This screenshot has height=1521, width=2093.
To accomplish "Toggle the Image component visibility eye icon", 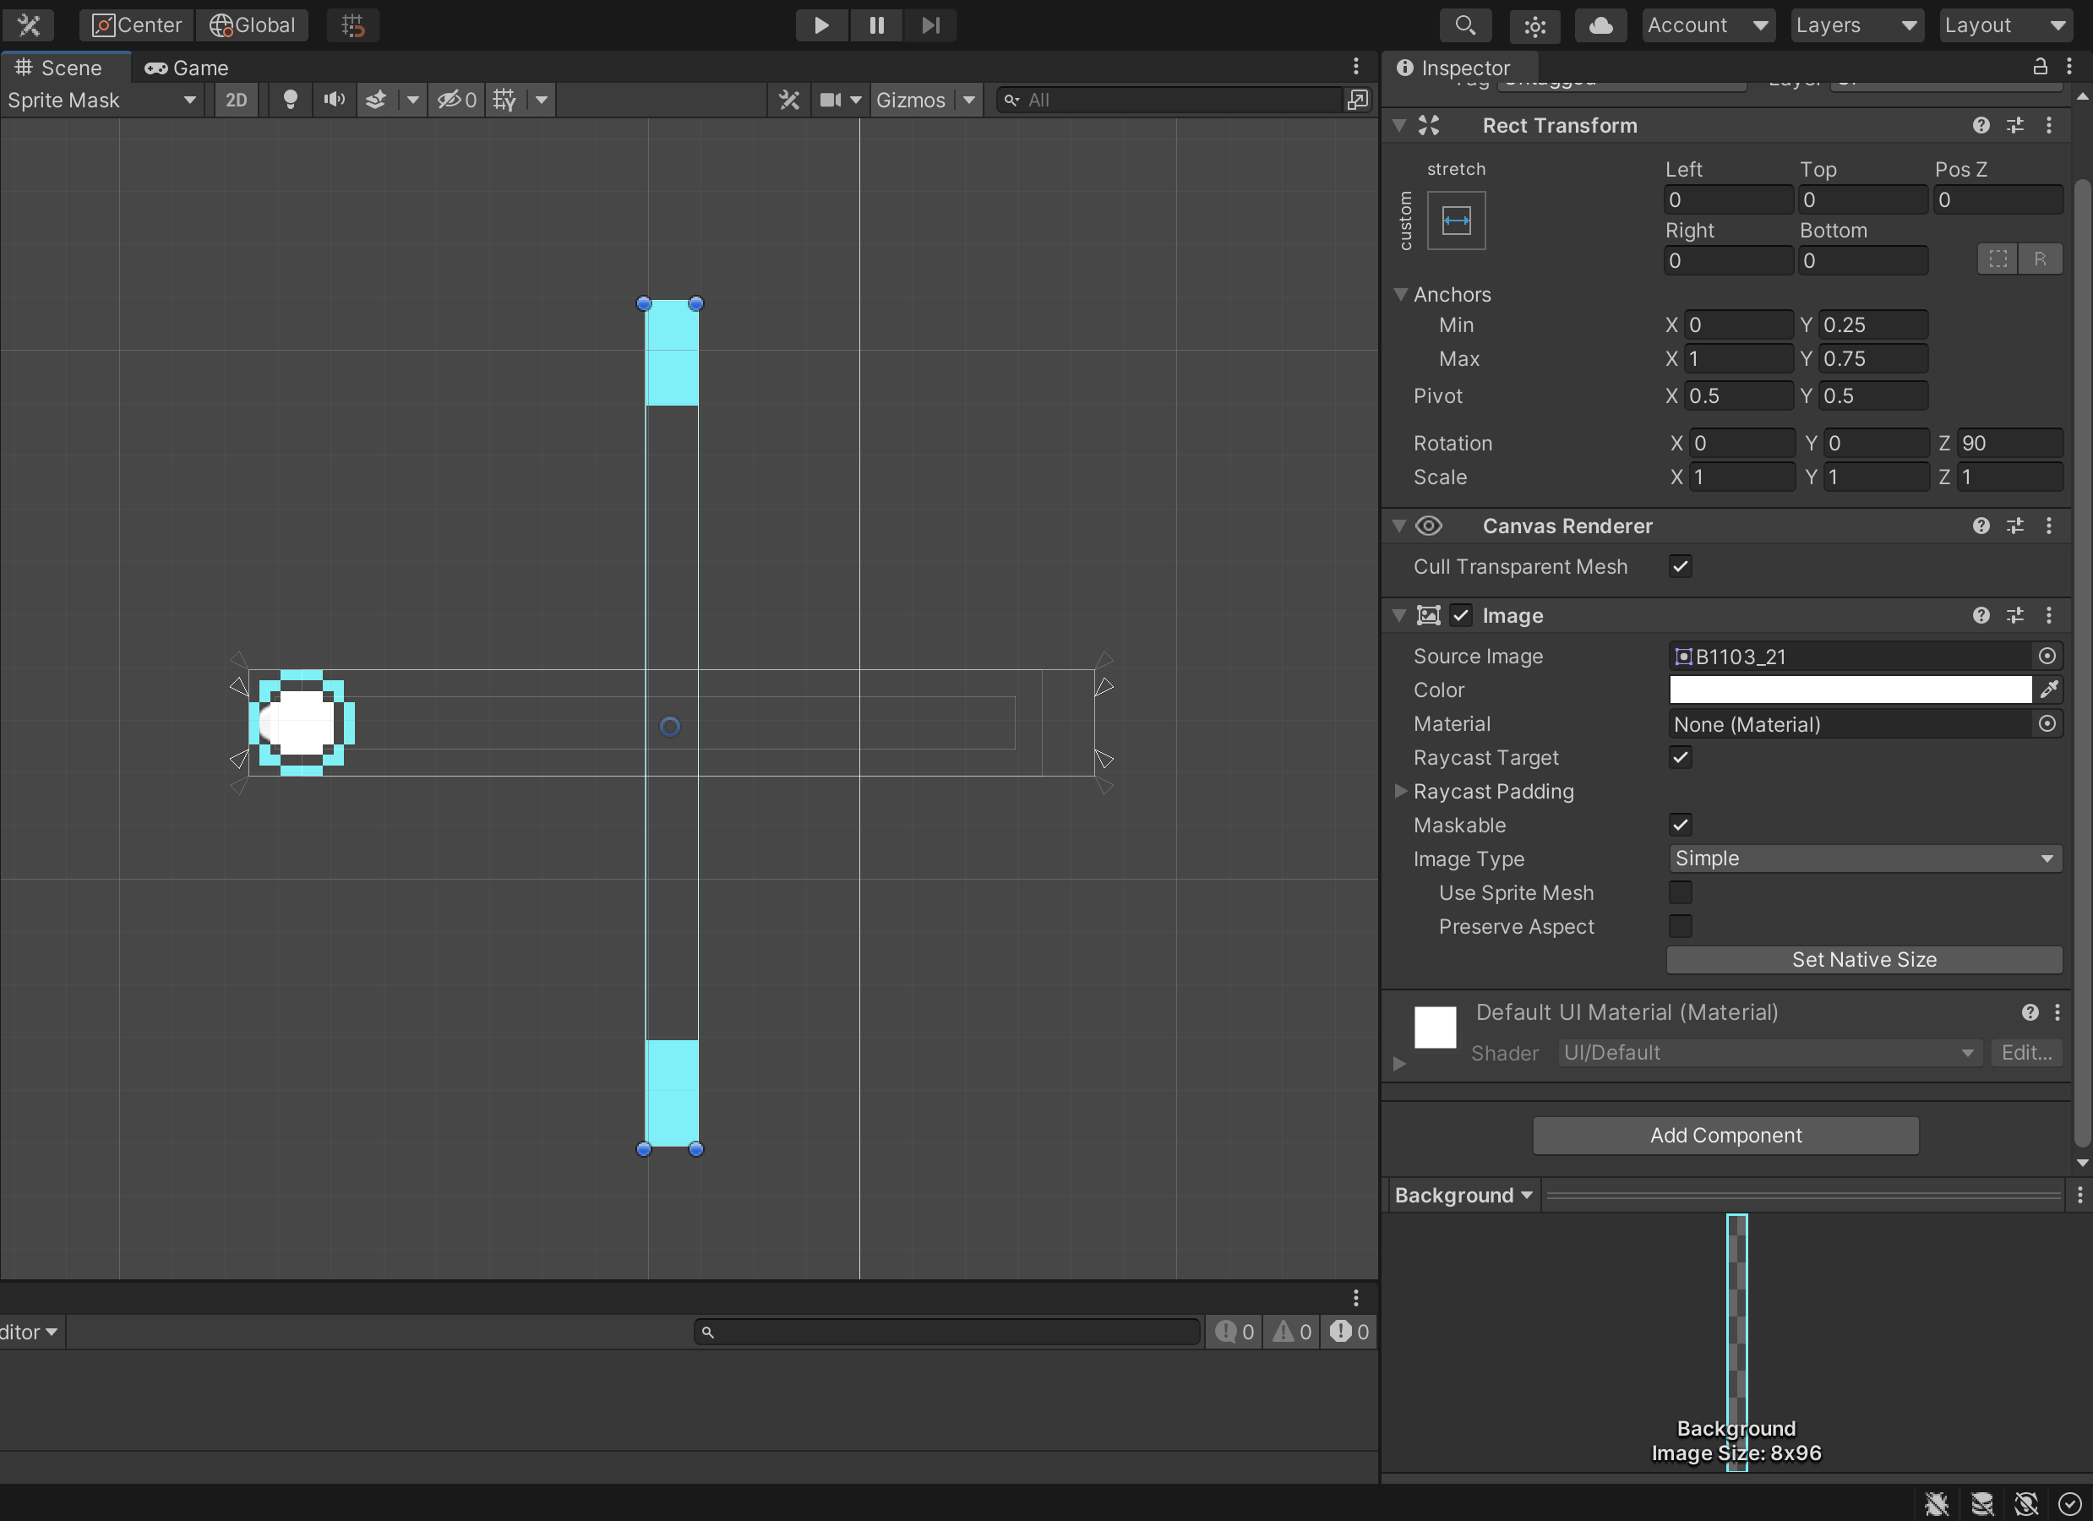I will [1428, 616].
